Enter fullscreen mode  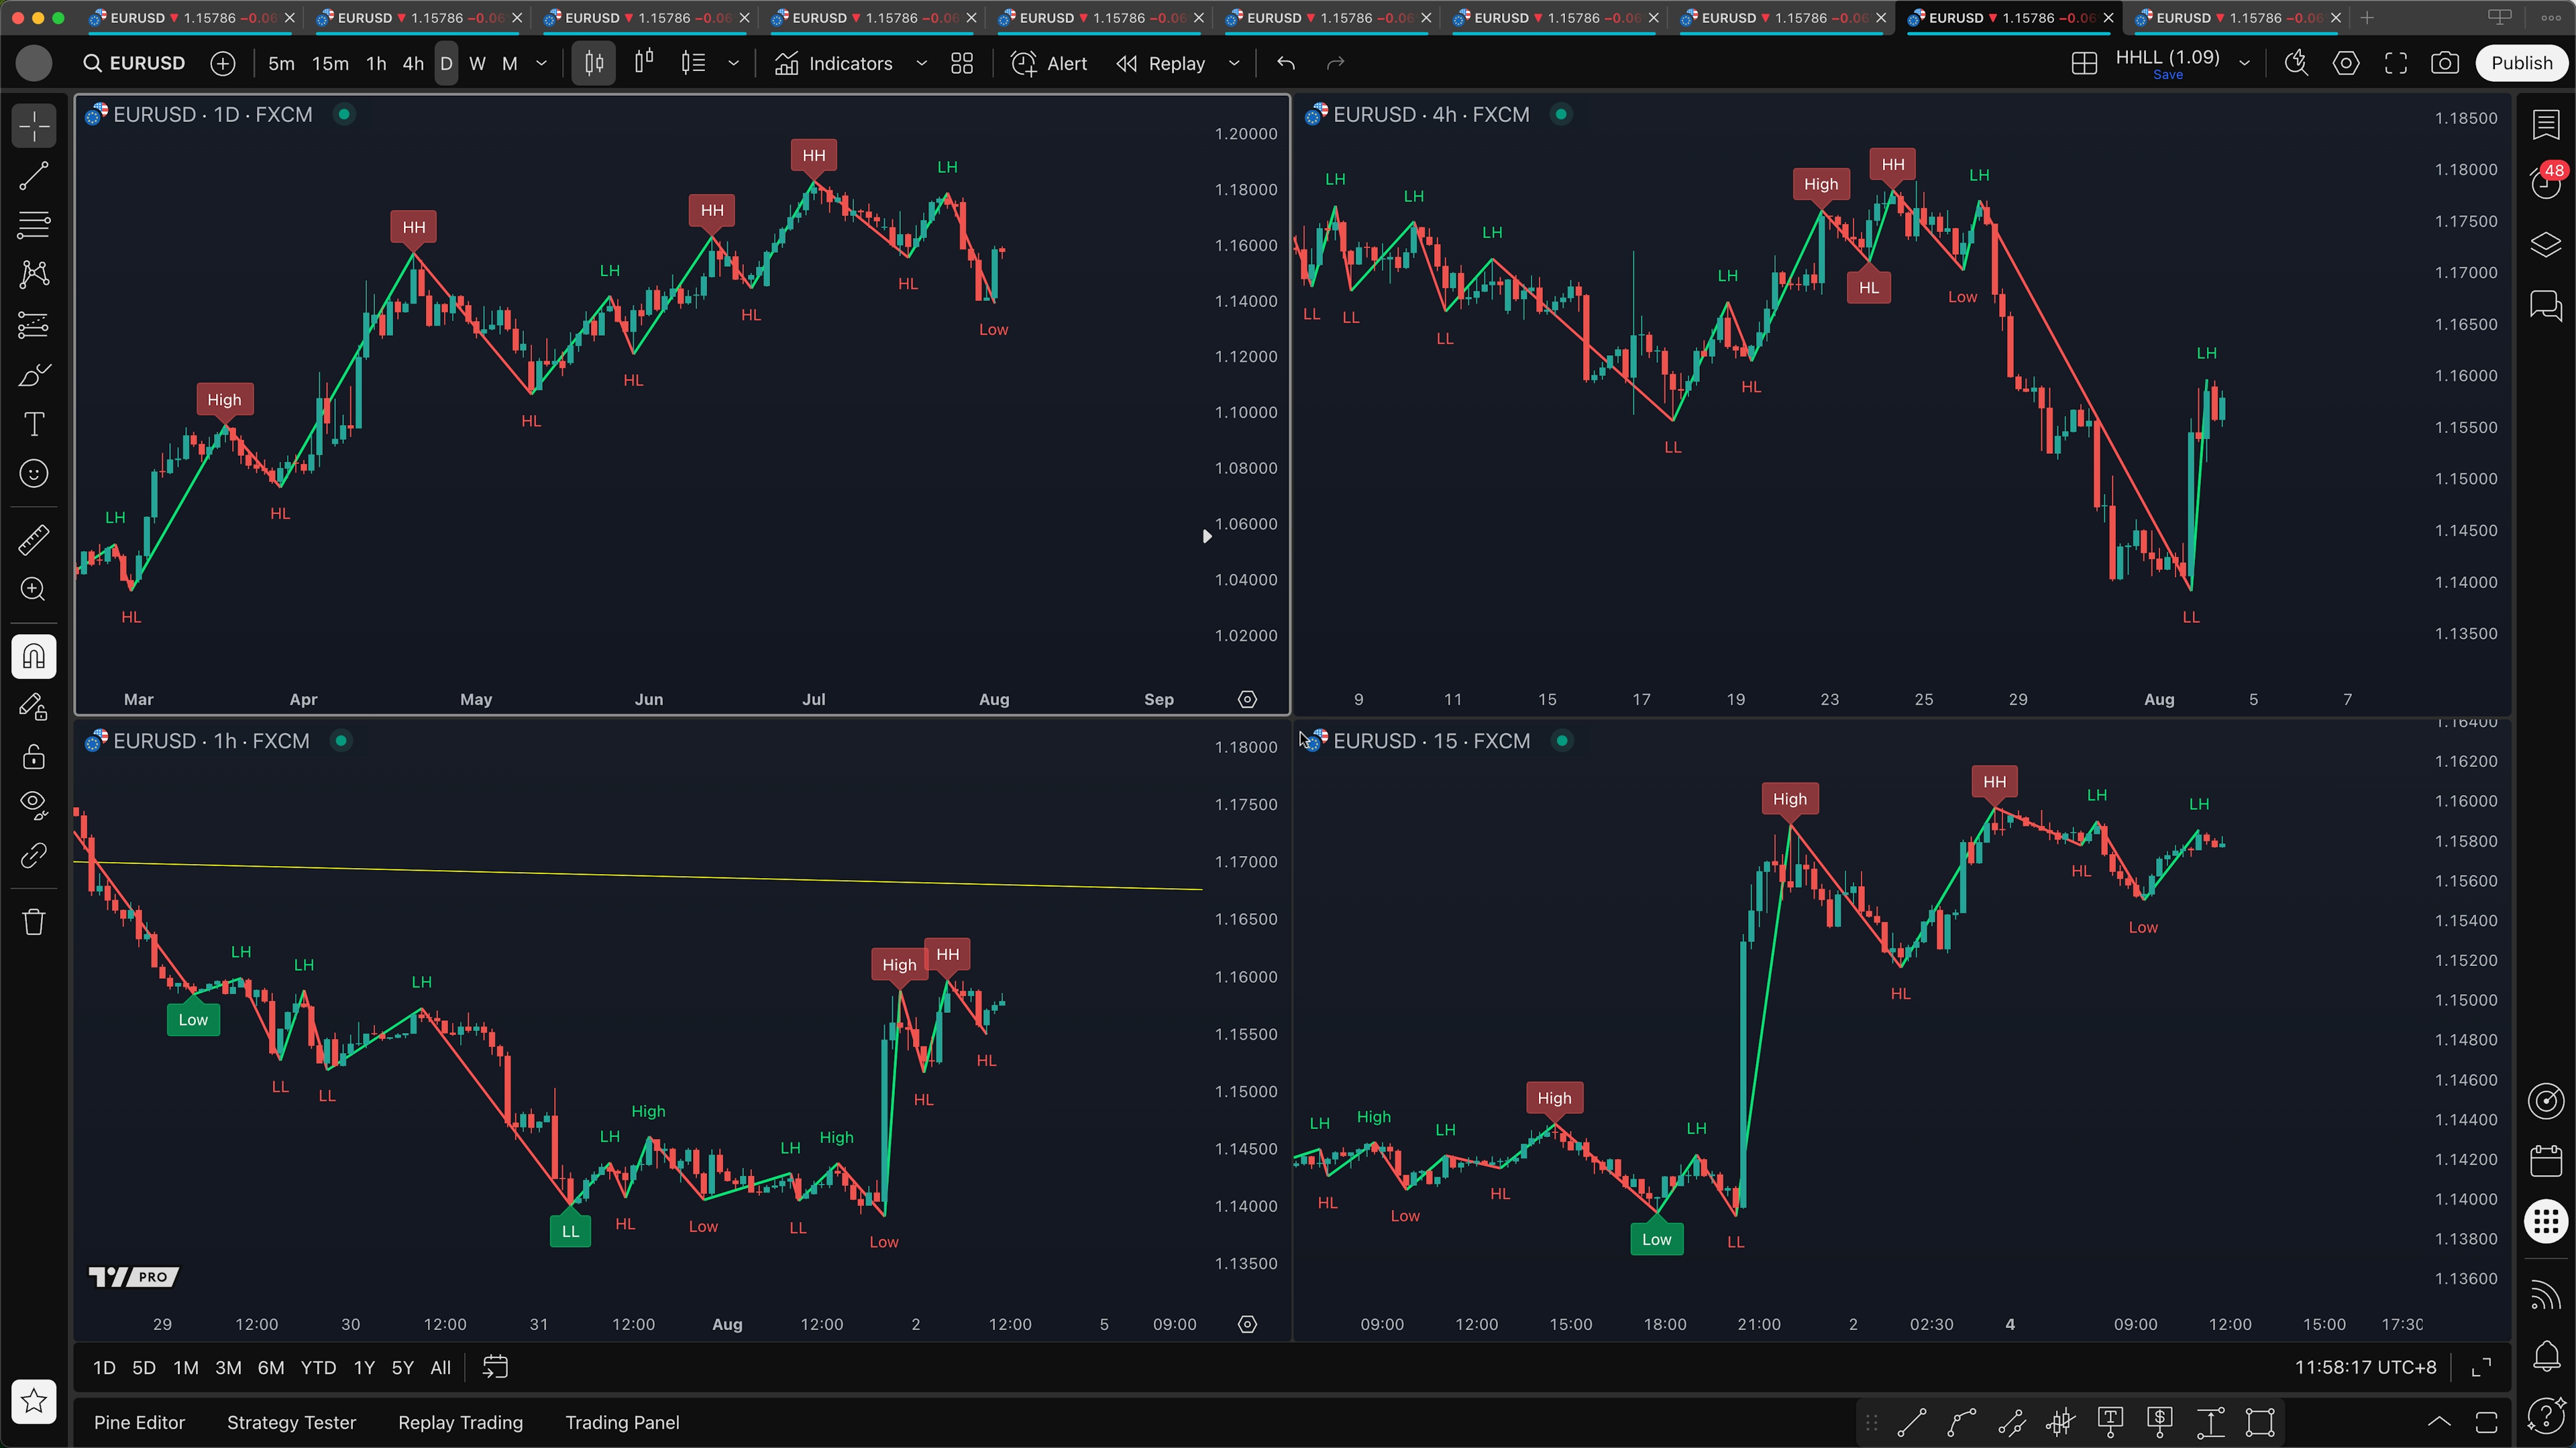tap(2396, 63)
